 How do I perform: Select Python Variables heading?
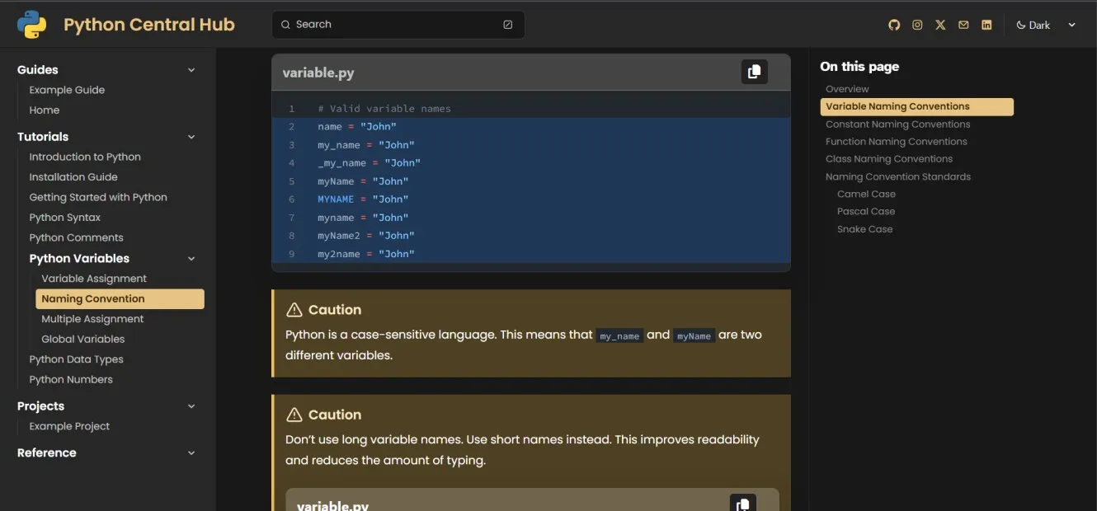tap(79, 259)
